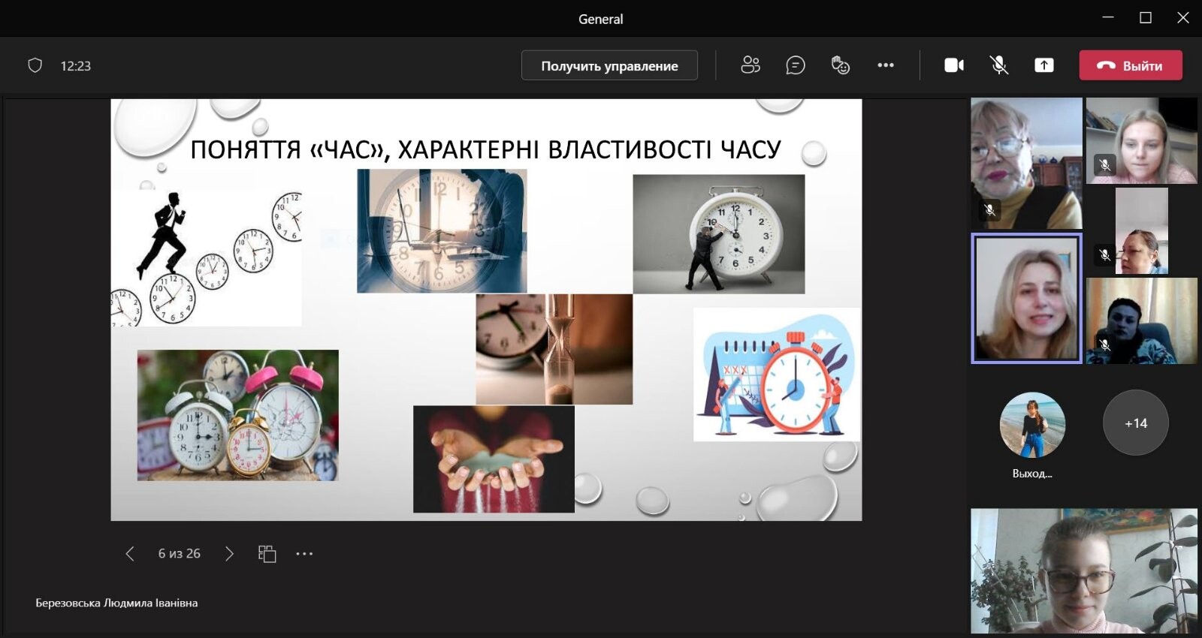Click the girl with glasses self-view video
This screenshot has width=1202, height=638.
pyautogui.click(x=1083, y=571)
